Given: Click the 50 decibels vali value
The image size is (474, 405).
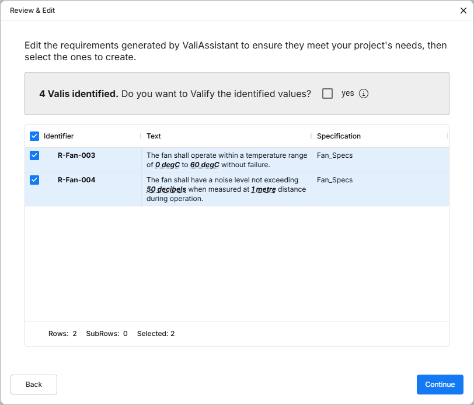Looking at the screenshot, I should [166, 189].
